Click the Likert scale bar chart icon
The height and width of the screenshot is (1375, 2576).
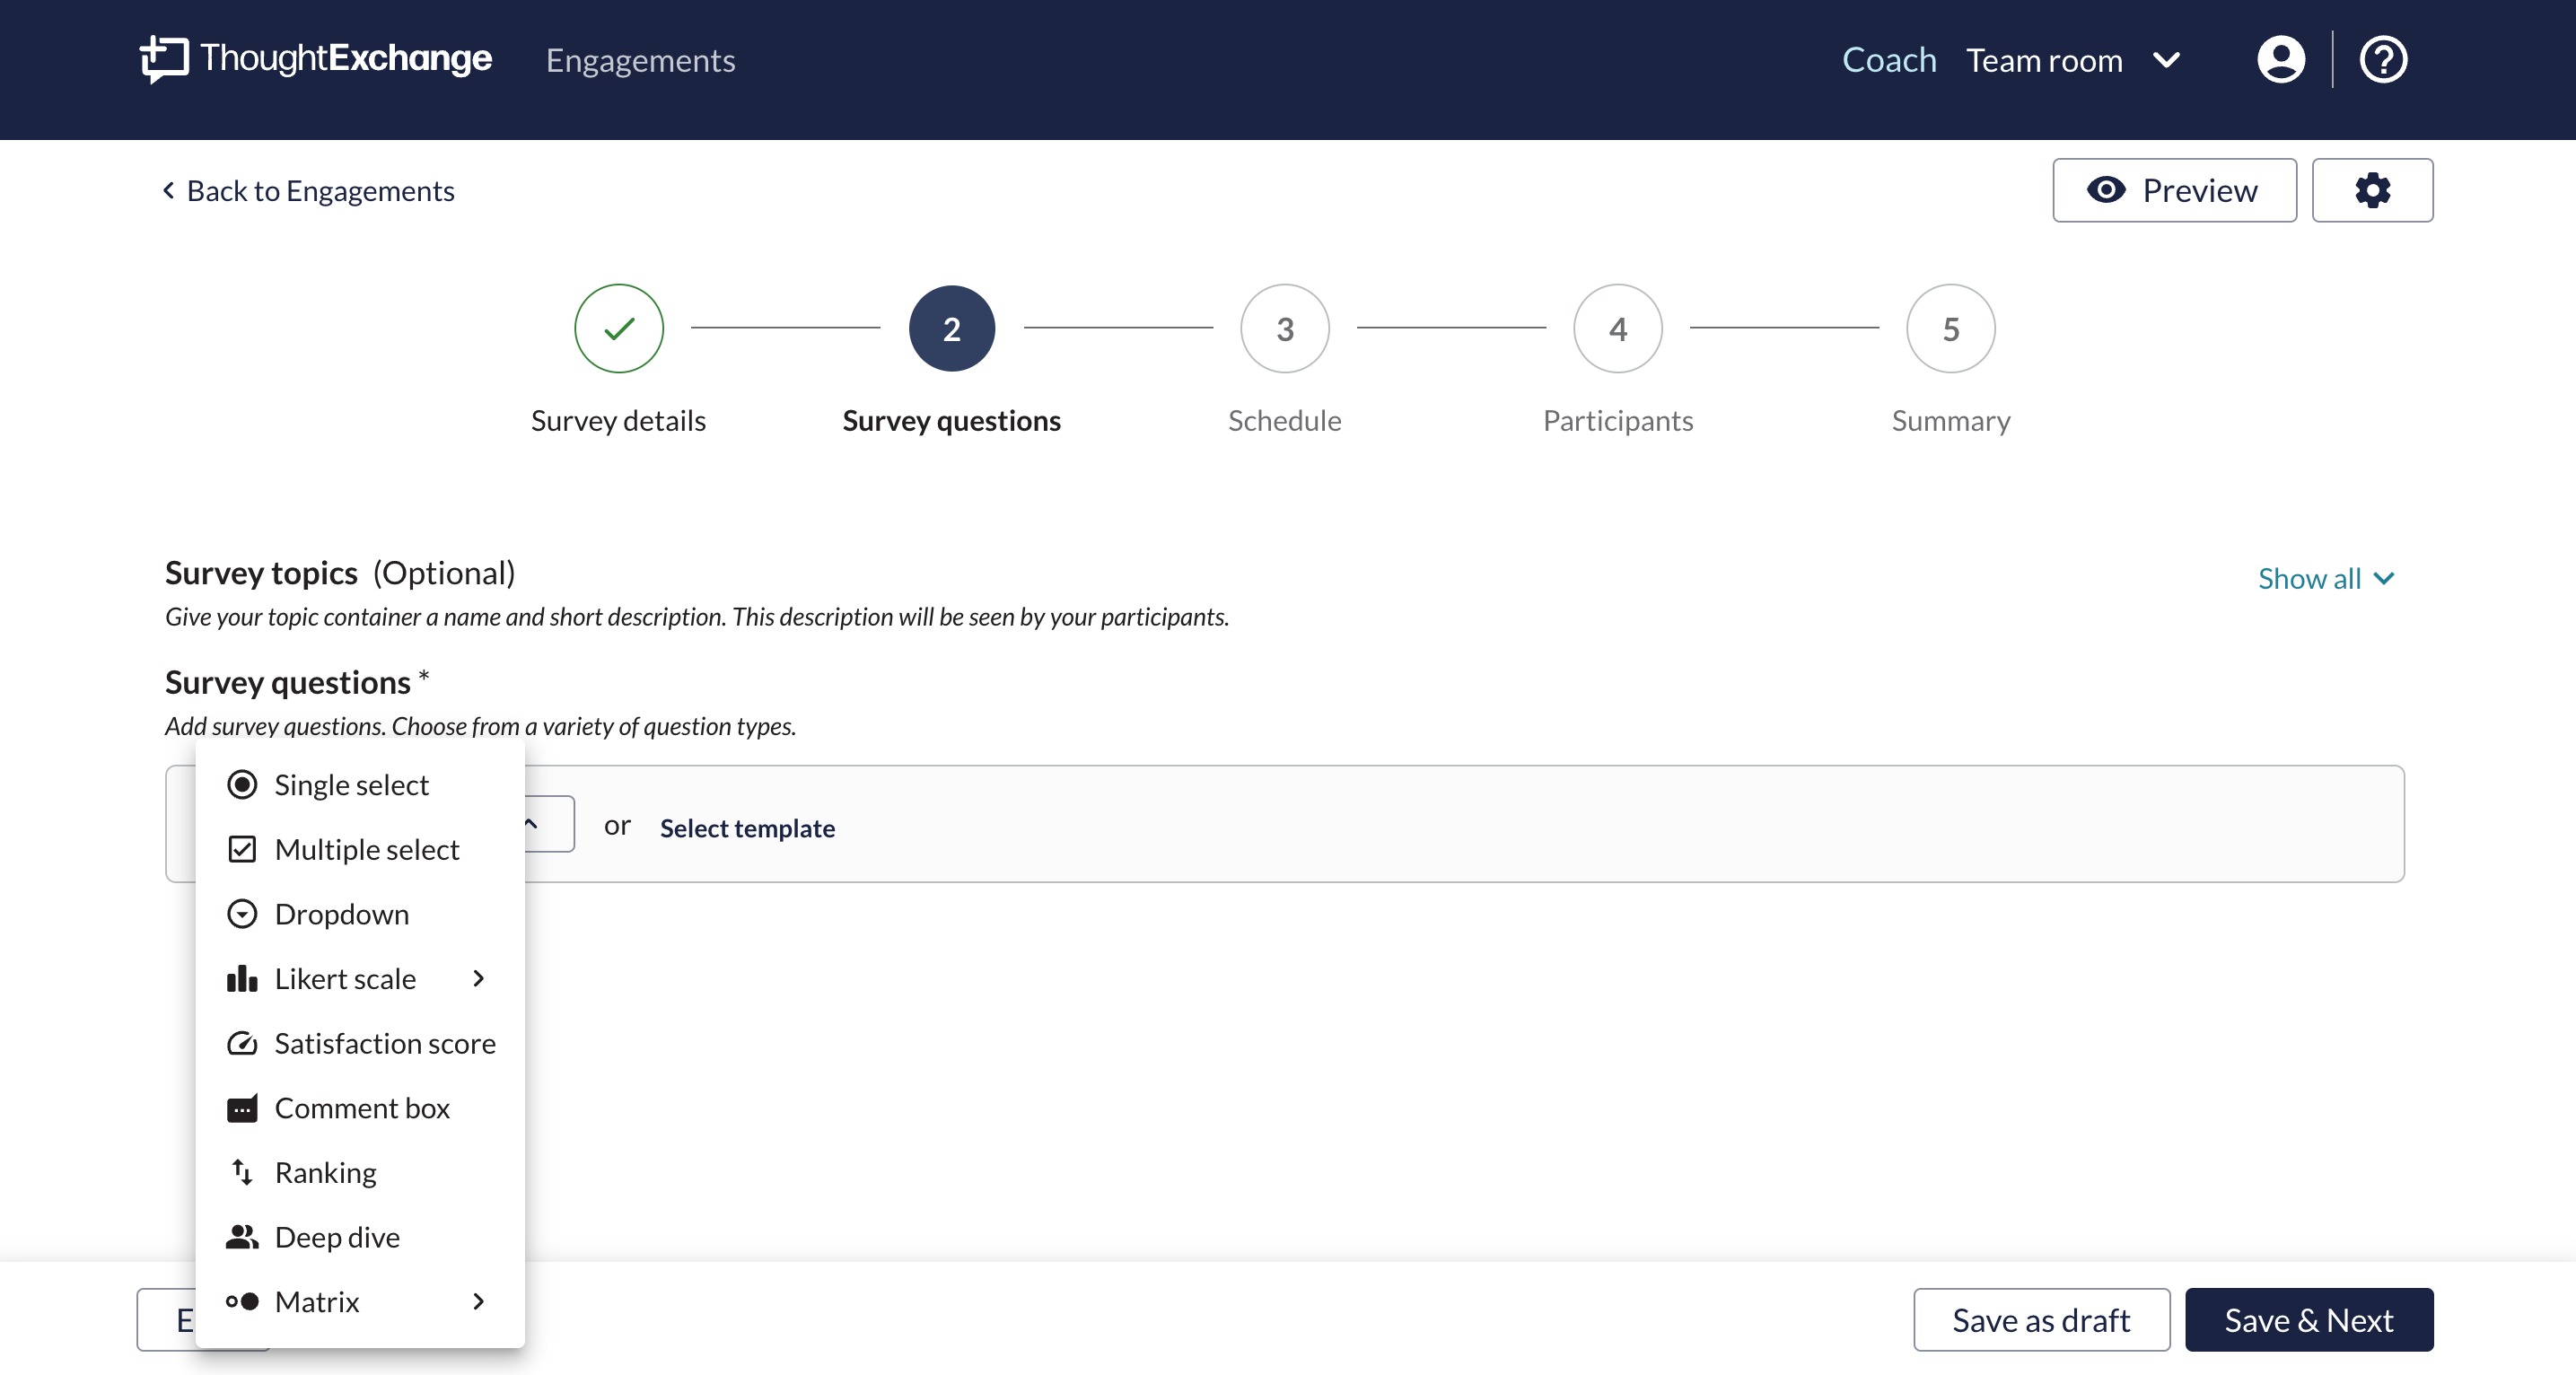[x=242, y=978]
